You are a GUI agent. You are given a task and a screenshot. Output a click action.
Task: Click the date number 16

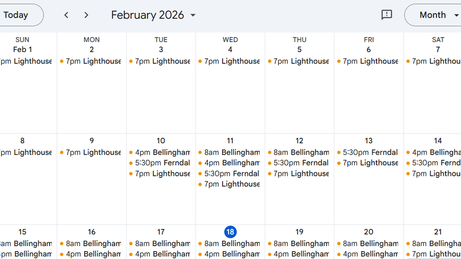(92, 232)
